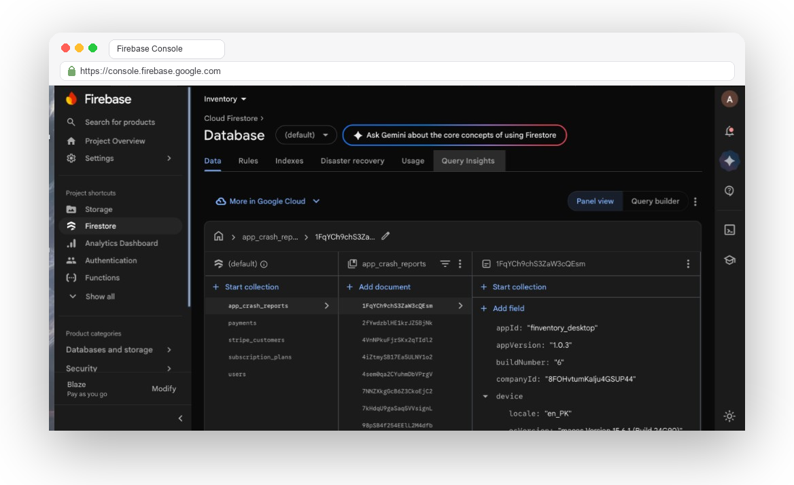Click the Search for products magnifier icon

click(x=71, y=122)
